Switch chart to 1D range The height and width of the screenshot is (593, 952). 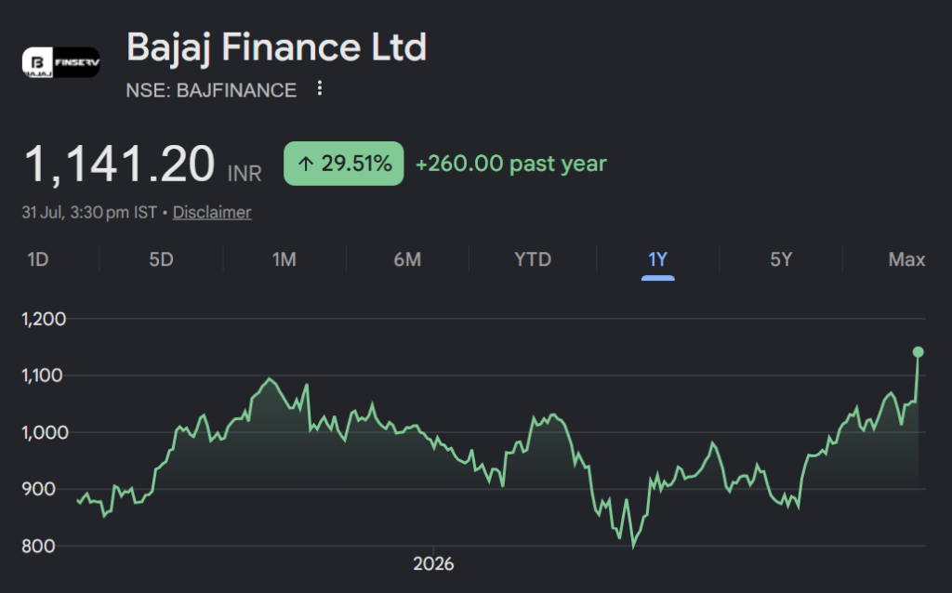(37, 259)
